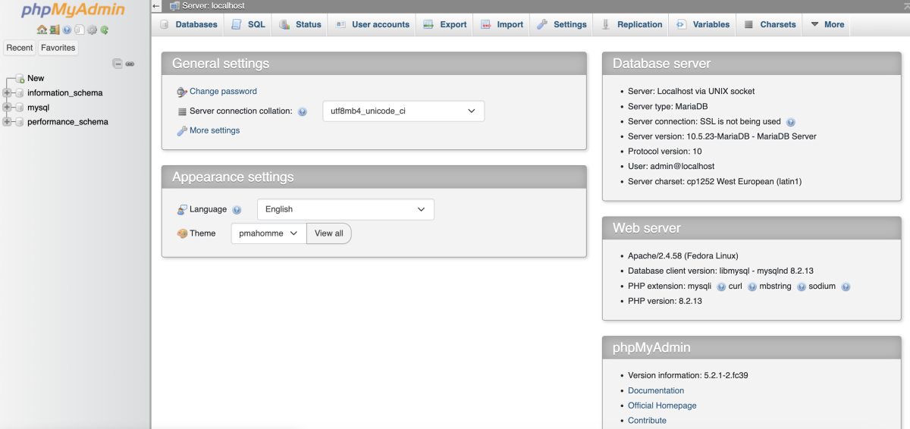910x429 pixels.
Task: Visit the Official Homepage link
Action: [x=662, y=406]
